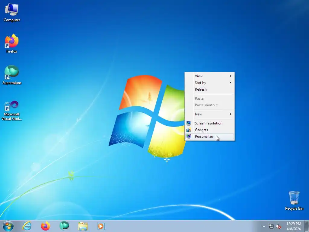The height and width of the screenshot is (232, 309).
Task: Open the network status tray icon
Action: (x=271, y=227)
